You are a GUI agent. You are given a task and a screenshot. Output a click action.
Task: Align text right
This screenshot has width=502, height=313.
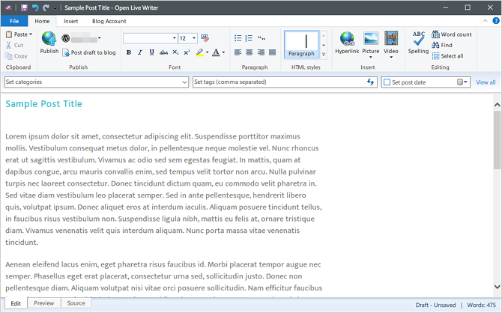tap(261, 52)
